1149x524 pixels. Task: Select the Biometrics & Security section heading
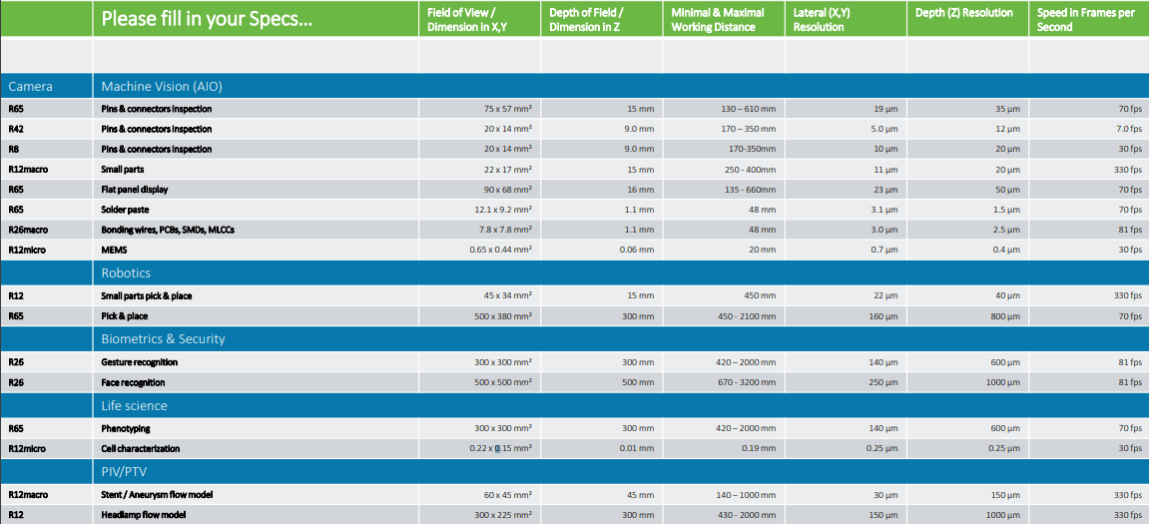click(163, 339)
